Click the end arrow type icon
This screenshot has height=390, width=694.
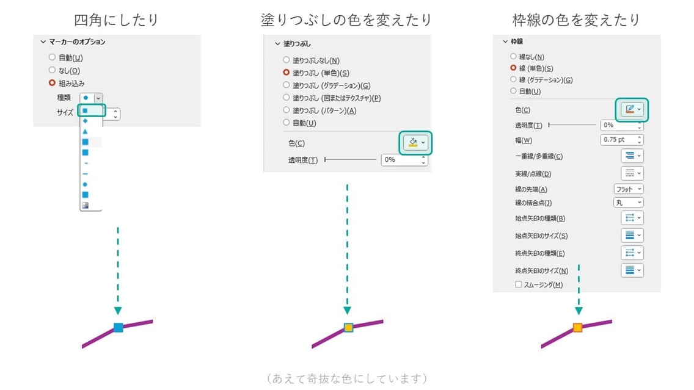click(632, 253)
